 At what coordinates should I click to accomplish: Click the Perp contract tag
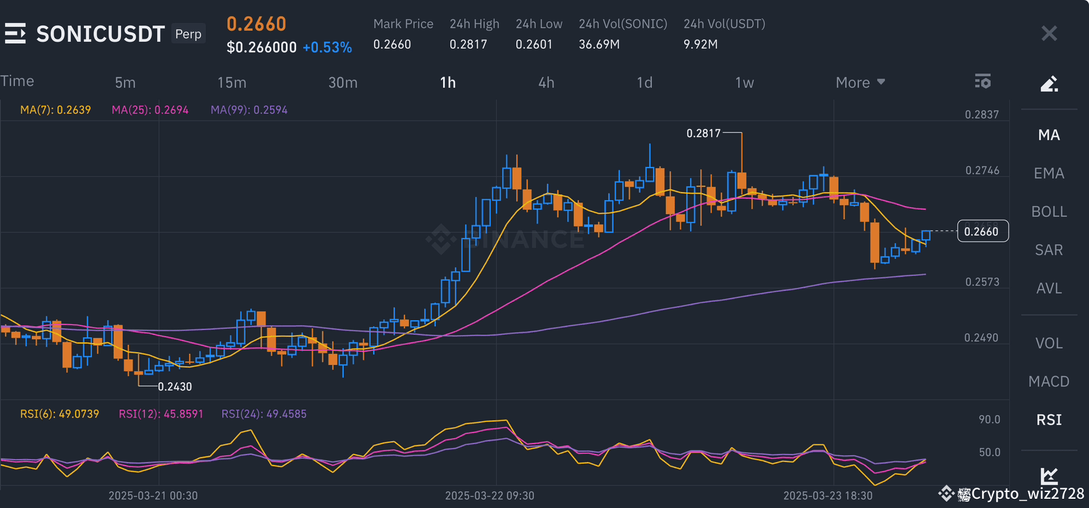pyautogui.click(x=188, y=34)
